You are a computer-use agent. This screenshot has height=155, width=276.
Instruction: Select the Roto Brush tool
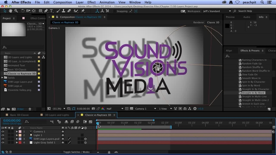coord(76,11)
